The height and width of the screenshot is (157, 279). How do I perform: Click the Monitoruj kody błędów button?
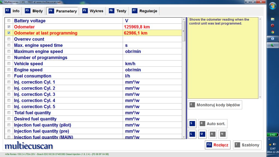click(x=215, y=105)
